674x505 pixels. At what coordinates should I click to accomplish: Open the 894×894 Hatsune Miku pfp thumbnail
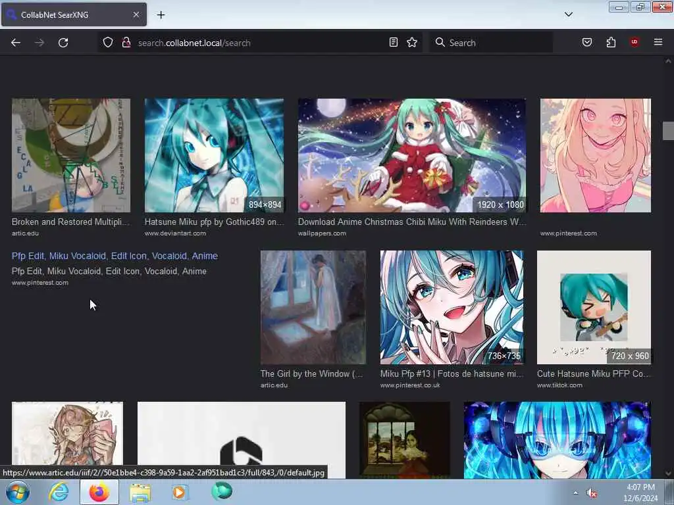click(x=214, y=155)
